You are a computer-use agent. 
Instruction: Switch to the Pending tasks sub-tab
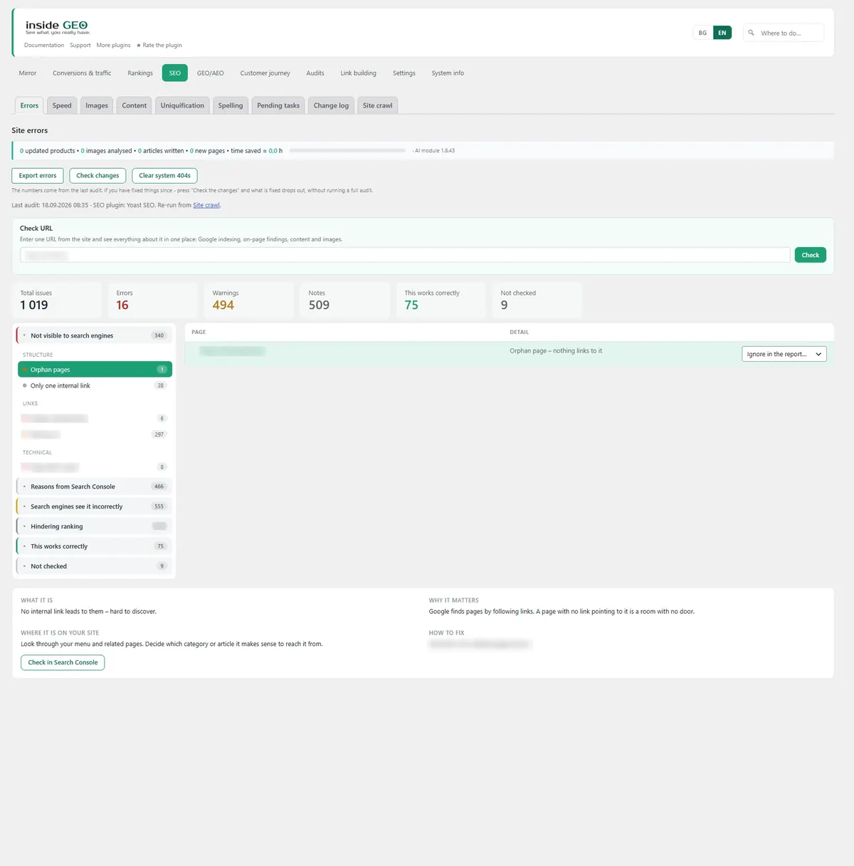point(278,105)
